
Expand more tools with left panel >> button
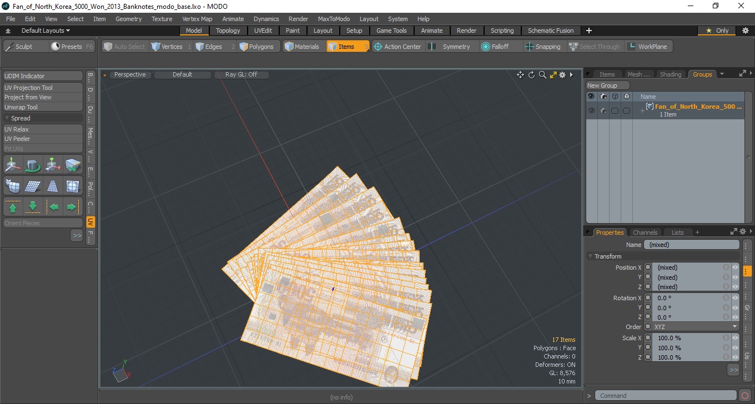pos(77,236)
